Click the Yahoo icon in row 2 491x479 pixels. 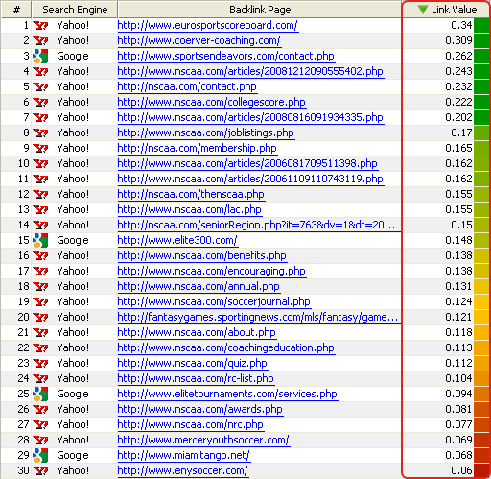point(40,40)
